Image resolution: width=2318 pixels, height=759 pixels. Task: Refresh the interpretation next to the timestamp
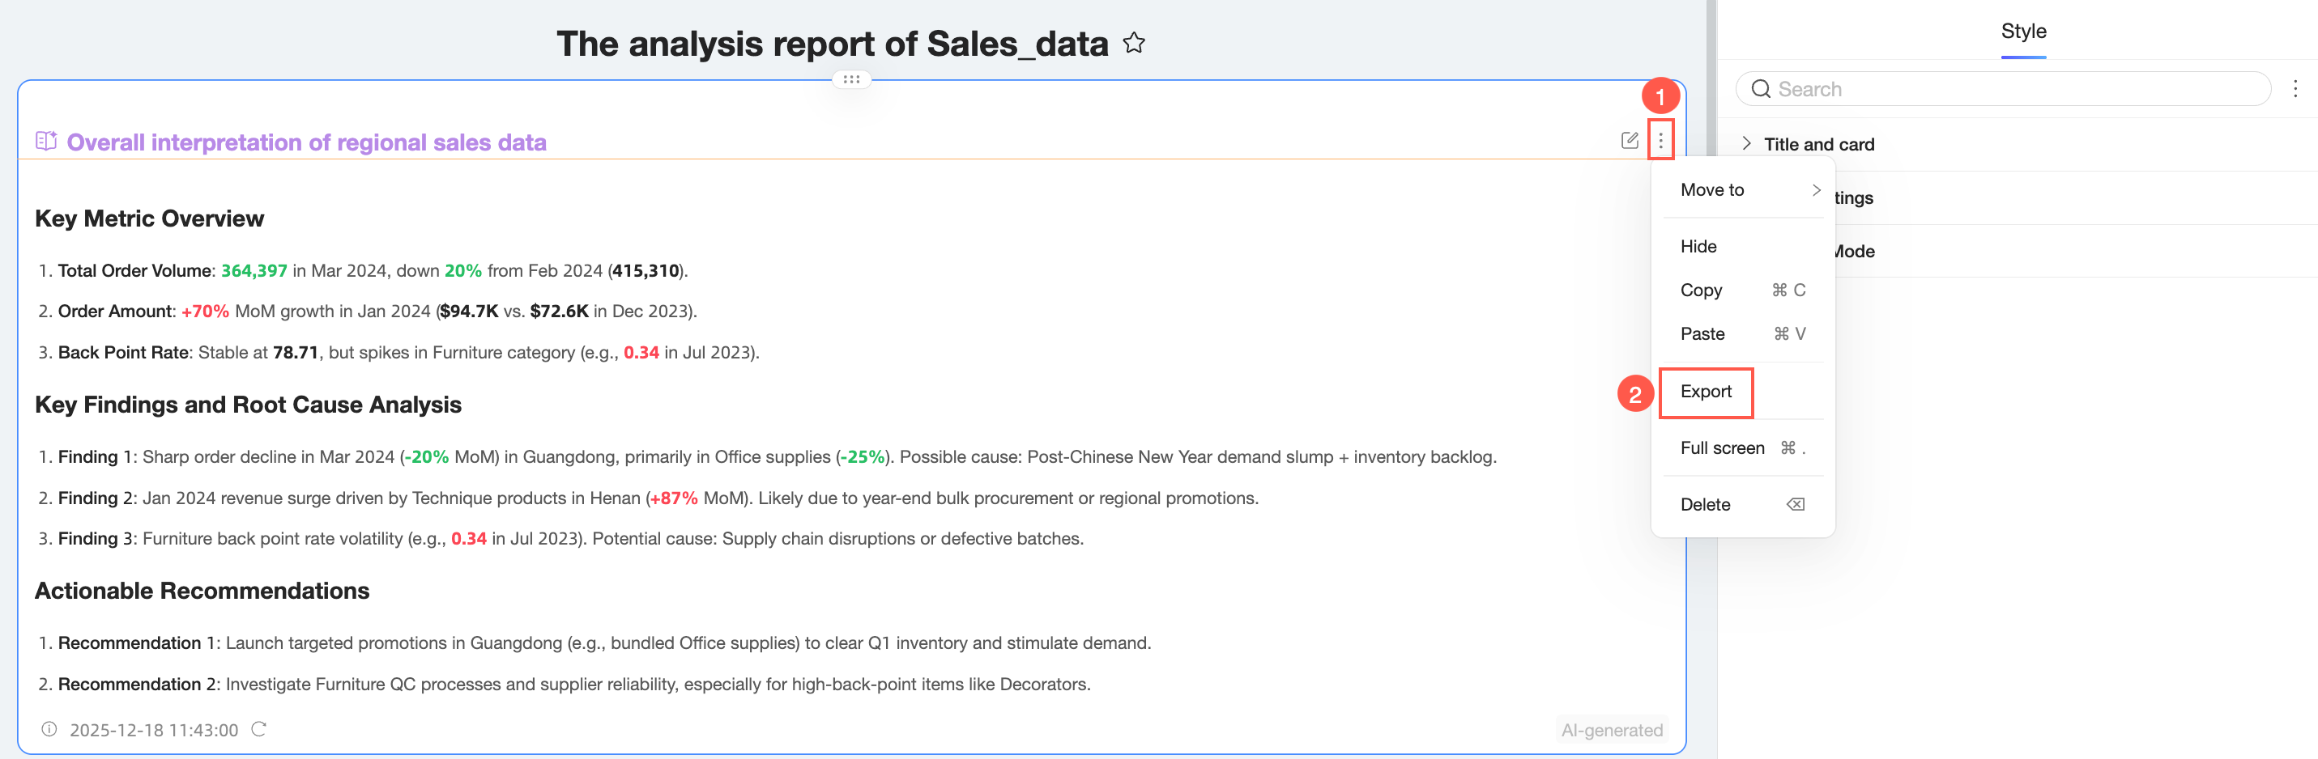click(259, 729)
